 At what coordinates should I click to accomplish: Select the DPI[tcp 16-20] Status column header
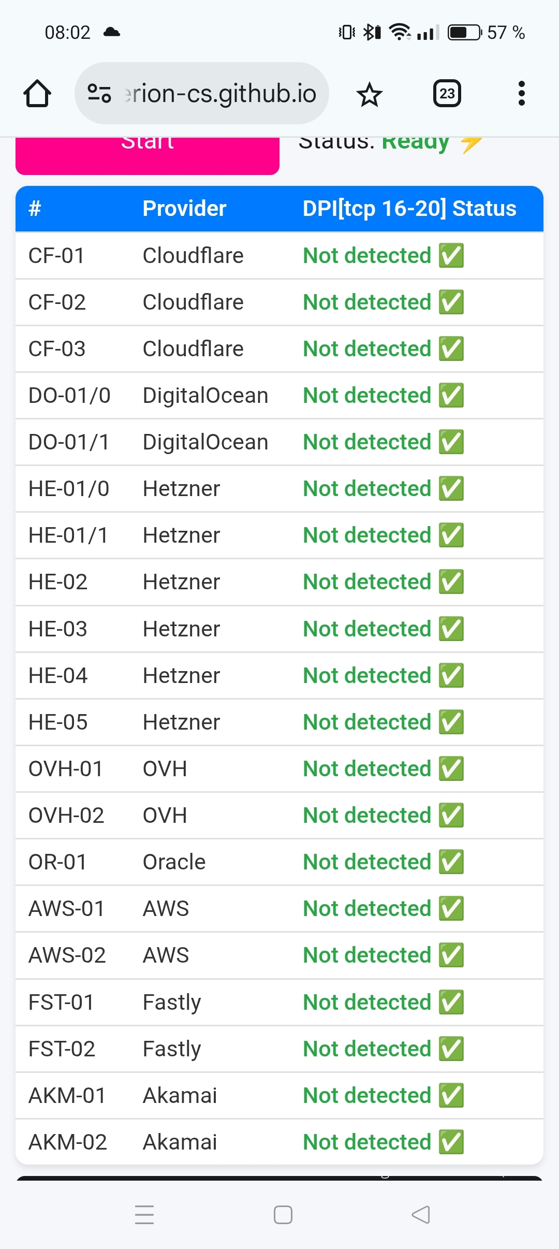pyautogui.click(x=409, y=209)
